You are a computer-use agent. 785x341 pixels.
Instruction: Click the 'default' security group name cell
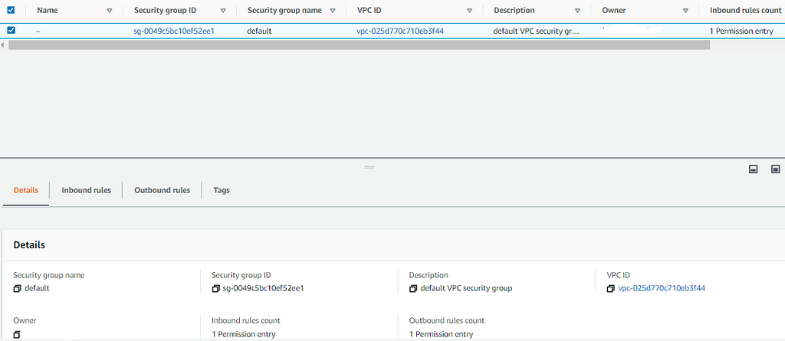[259, 31]
